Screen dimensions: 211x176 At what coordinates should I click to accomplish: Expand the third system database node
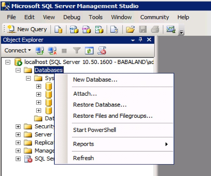pos(38,103)
